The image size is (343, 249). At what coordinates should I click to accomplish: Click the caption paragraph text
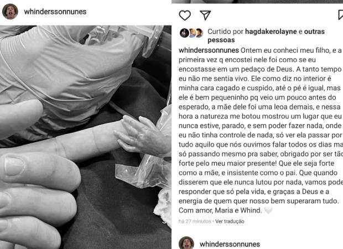pyautogui.click(x=261, y=131)
